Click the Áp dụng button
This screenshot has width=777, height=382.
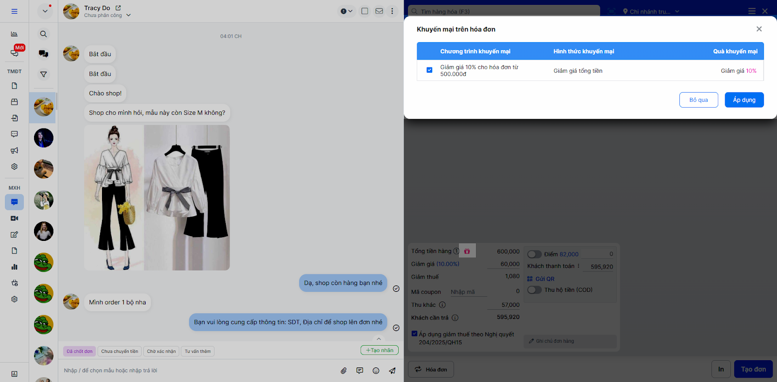pyautogui.click(x=744, y=100)
